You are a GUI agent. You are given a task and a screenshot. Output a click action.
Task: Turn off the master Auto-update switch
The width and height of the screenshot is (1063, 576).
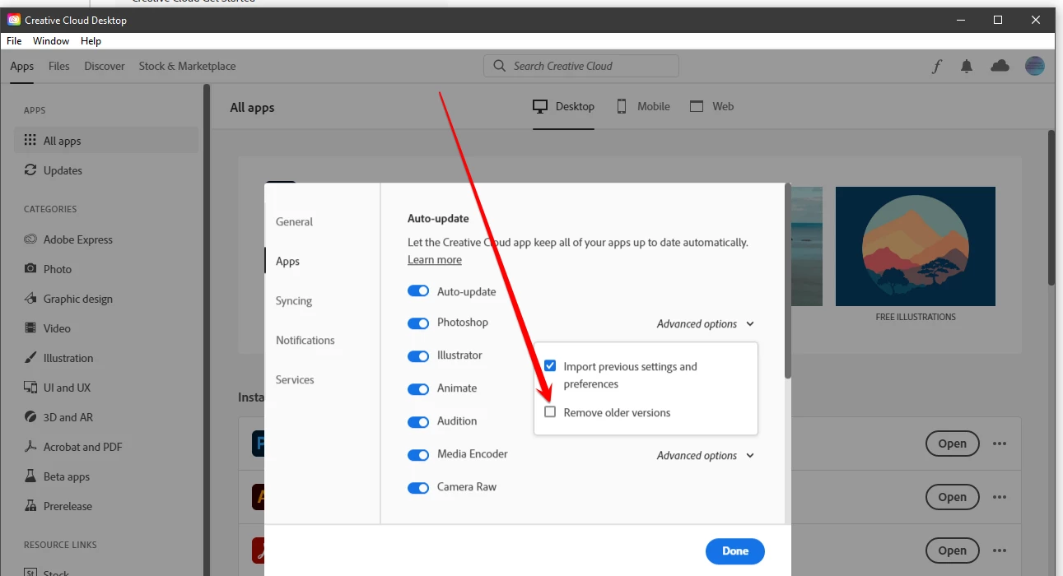click(x=418, y=291)
